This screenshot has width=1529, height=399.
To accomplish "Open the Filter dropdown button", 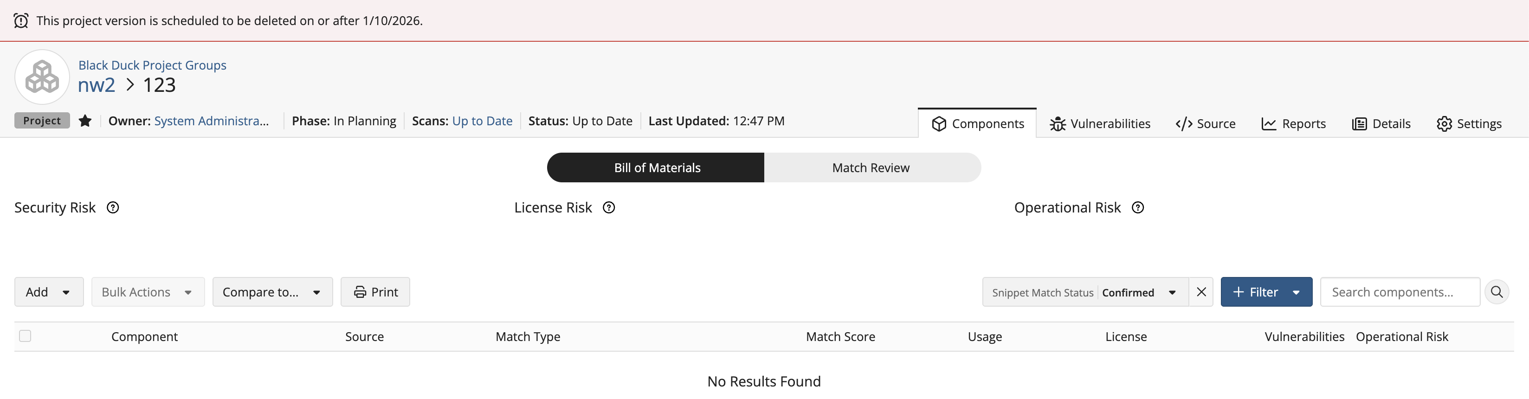I will pos(1266,292).
